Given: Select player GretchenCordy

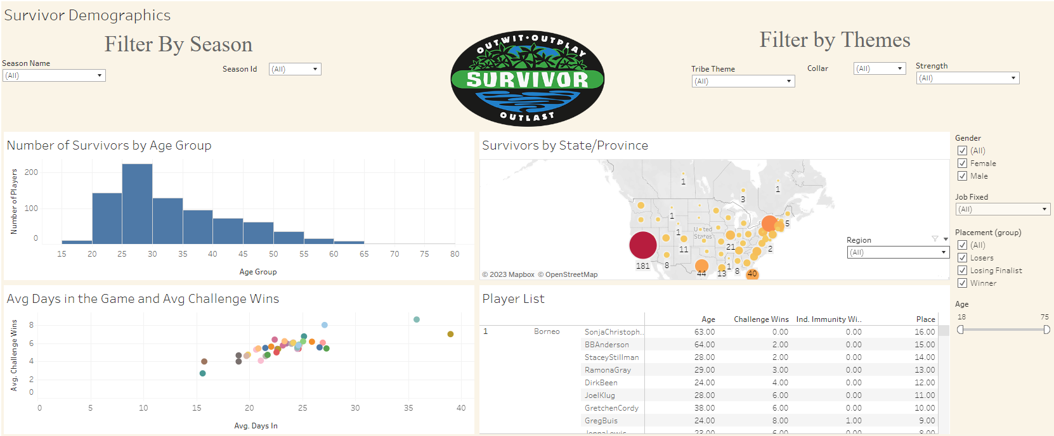Looking at the screenshot, I should click(x=611, y=408).
